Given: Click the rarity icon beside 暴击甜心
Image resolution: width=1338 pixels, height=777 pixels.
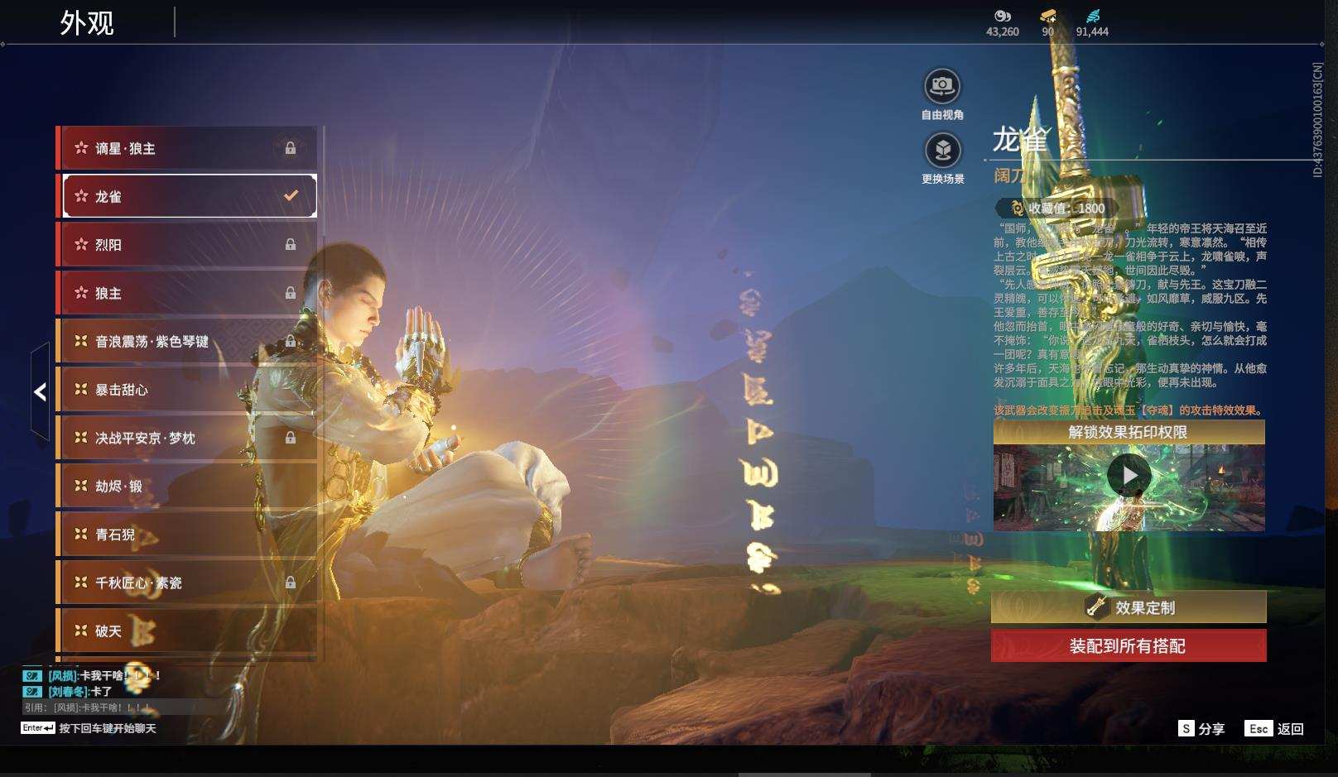Looking at the screenshot, I should coord(81,390).
